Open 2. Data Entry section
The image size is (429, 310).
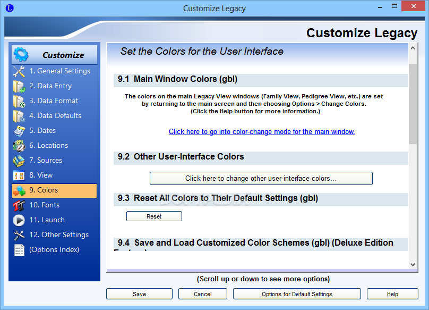point(54,86)
